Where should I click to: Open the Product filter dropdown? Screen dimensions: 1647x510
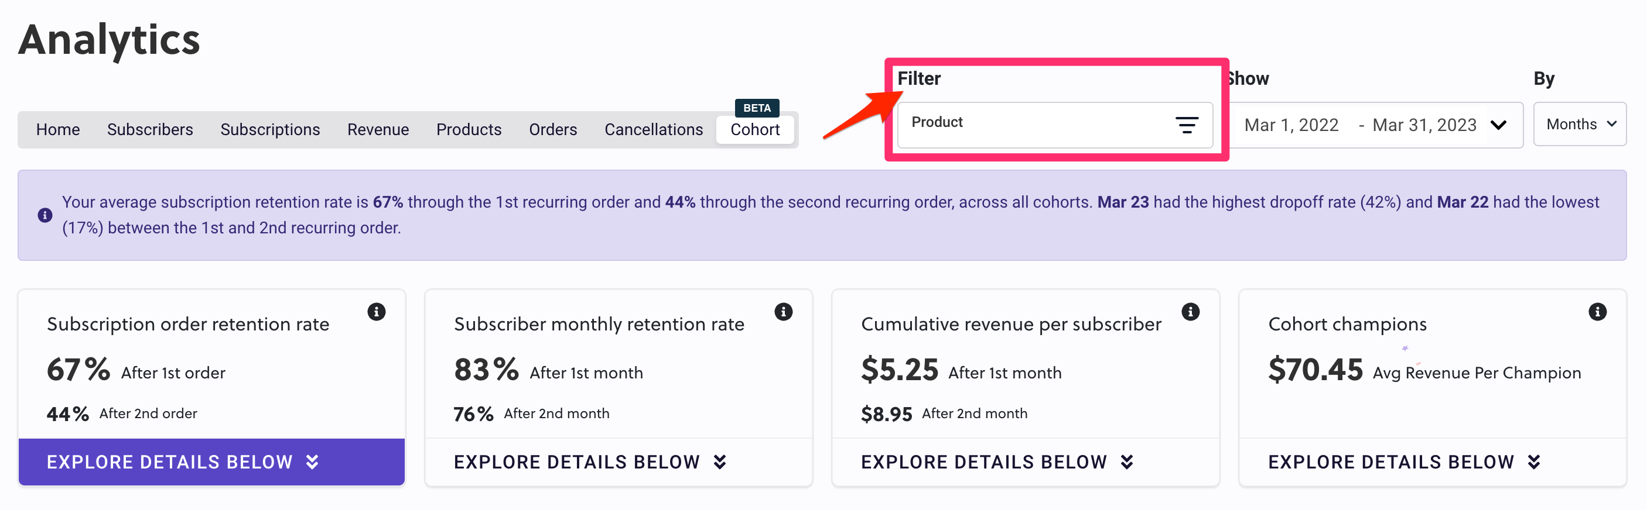coord(1055,125)
